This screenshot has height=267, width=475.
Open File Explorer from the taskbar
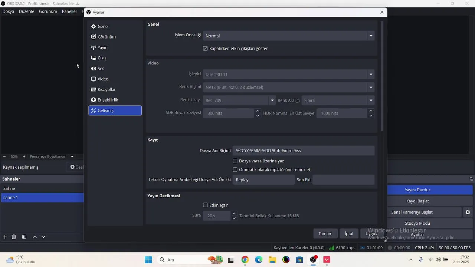(272, 260)
